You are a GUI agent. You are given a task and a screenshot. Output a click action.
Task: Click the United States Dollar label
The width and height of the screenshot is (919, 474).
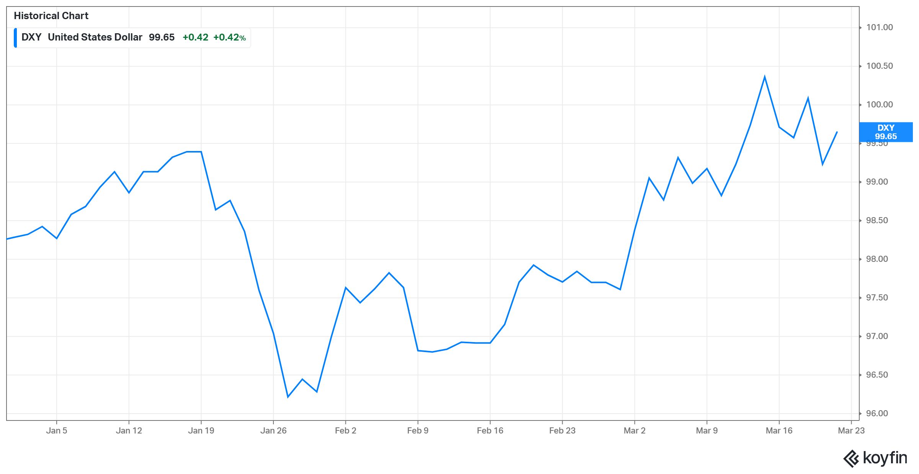[x=95, y=37]
